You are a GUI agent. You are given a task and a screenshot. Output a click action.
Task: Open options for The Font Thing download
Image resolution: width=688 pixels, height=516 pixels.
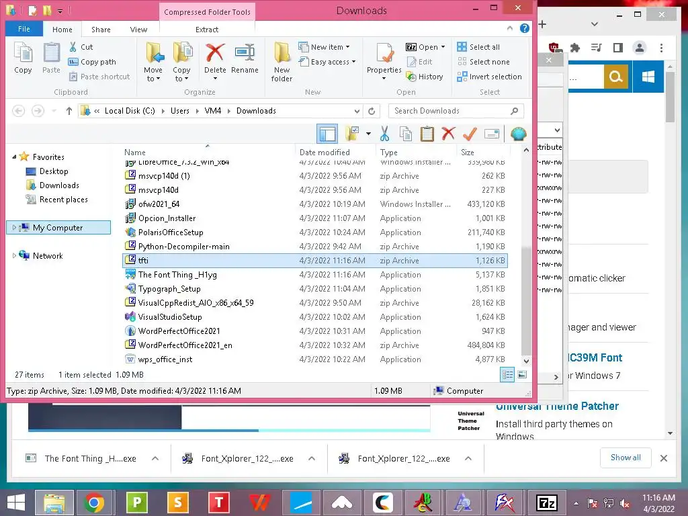click(155, 458)
